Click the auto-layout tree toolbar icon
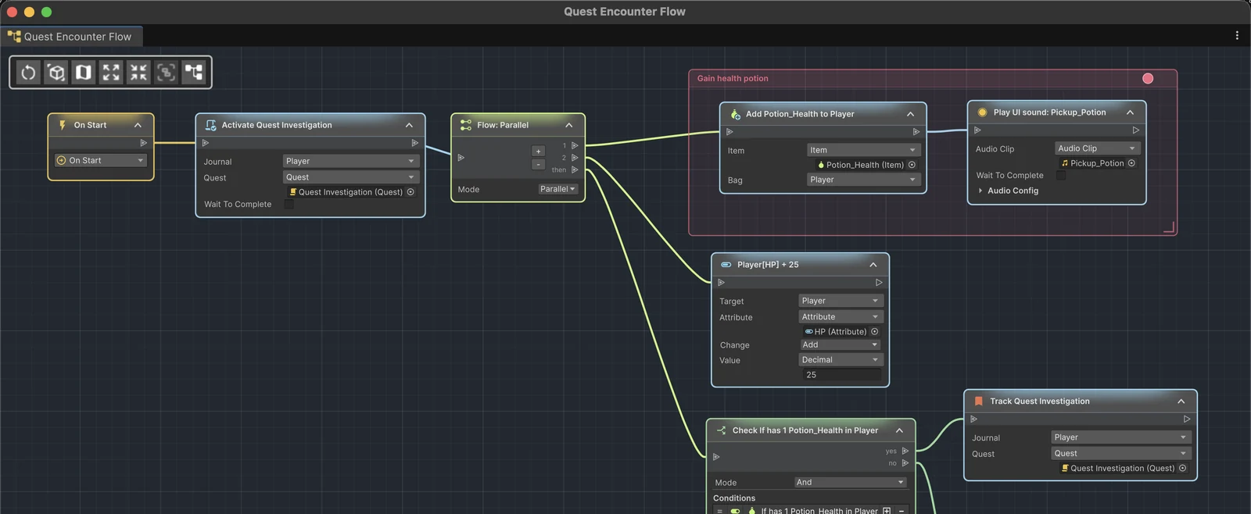Viewport: 1251px width, 514px height. click(x=193, y=73)
